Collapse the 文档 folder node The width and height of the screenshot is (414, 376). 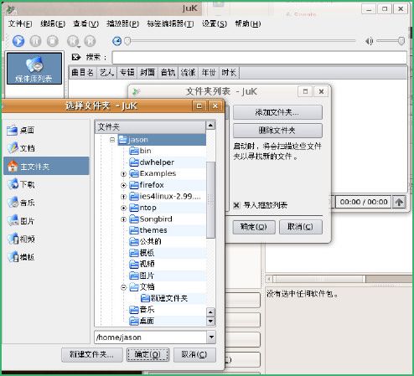pyautogui.click(x=123, y=287)
